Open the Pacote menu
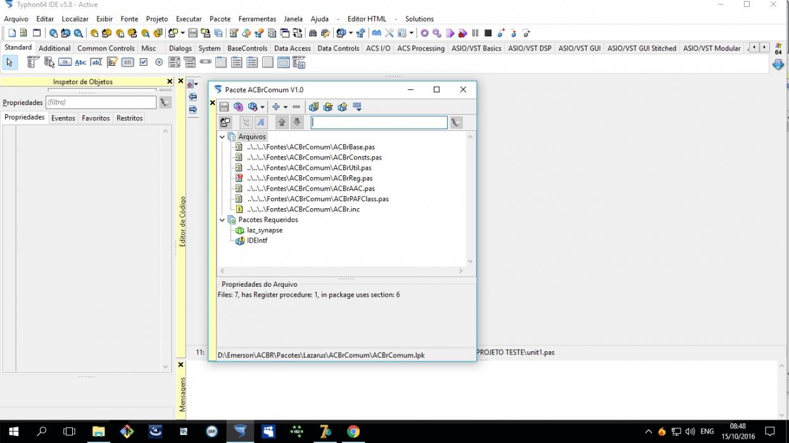Screen dimensions: 789x443 click(220, 19)
